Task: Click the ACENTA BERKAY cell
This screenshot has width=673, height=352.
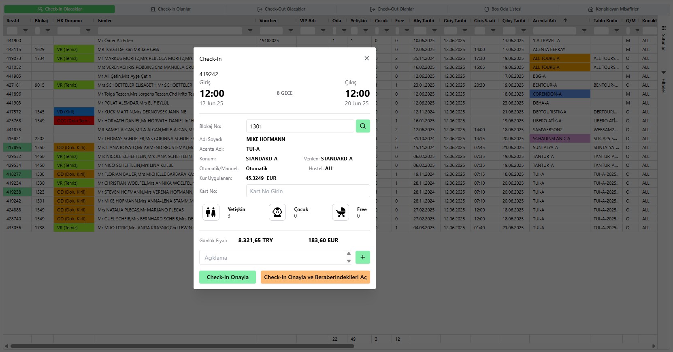Action: [560, 49]
